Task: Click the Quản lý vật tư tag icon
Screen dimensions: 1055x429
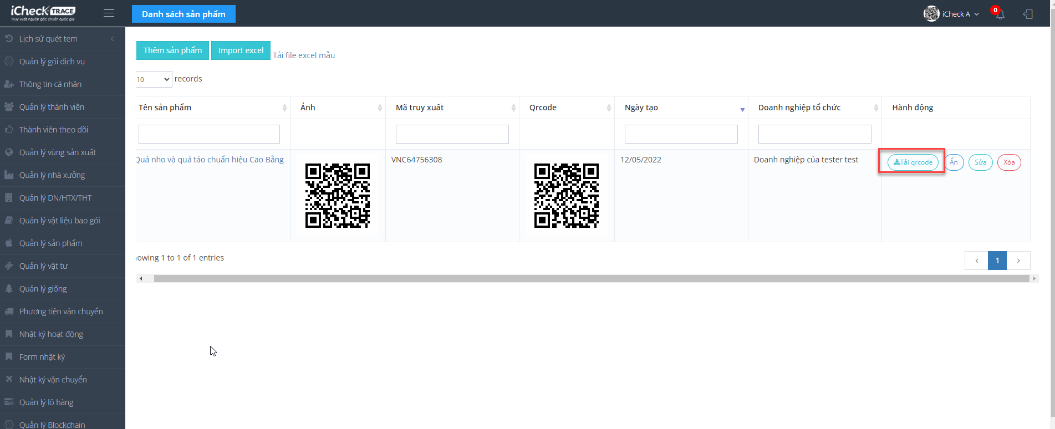Action: point(9,265)
